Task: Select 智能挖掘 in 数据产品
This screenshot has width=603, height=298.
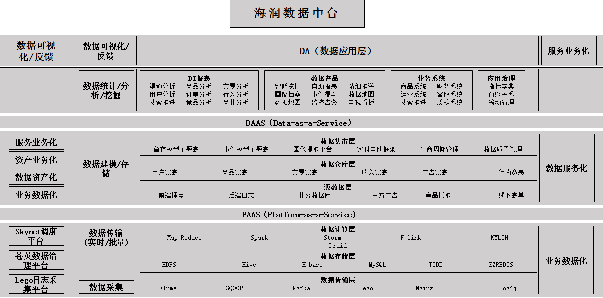Action: pyautogui.click(x=288, y=86)
